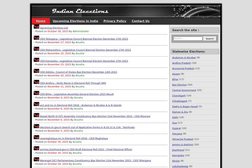The width and height of the screenshot is (252, 168).
Task: Open Upcoming Elections List post
Action: pyautogui.click(x=54, y=28)
